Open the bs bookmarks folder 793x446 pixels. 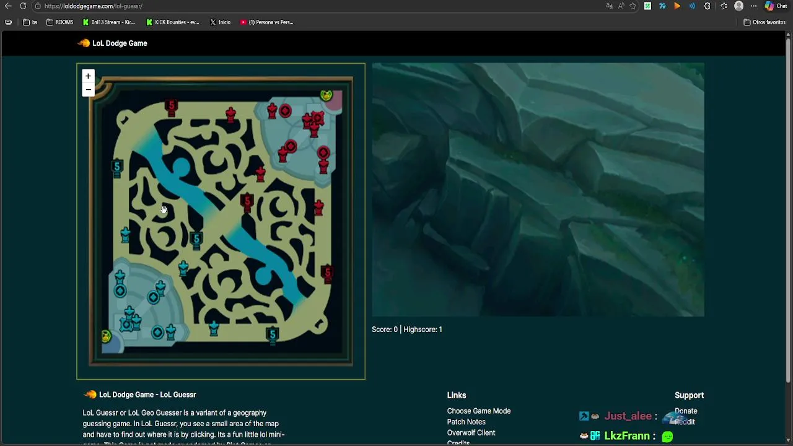[30, 22]
